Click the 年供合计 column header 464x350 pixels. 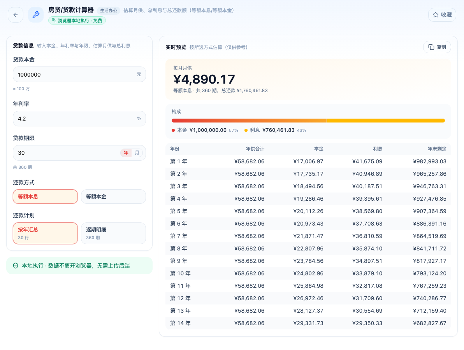[255, 149]
